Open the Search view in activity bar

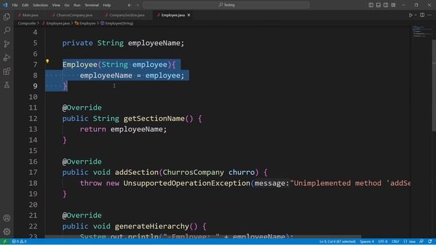pos(7,30)
